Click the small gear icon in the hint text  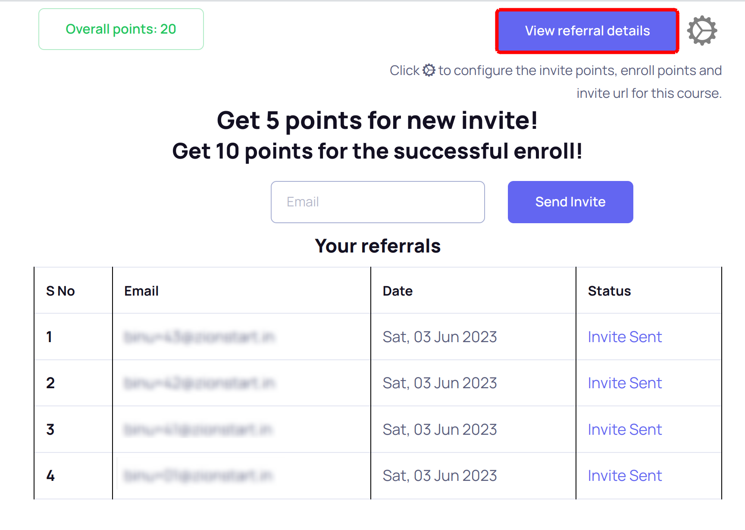tap(429, 70)
